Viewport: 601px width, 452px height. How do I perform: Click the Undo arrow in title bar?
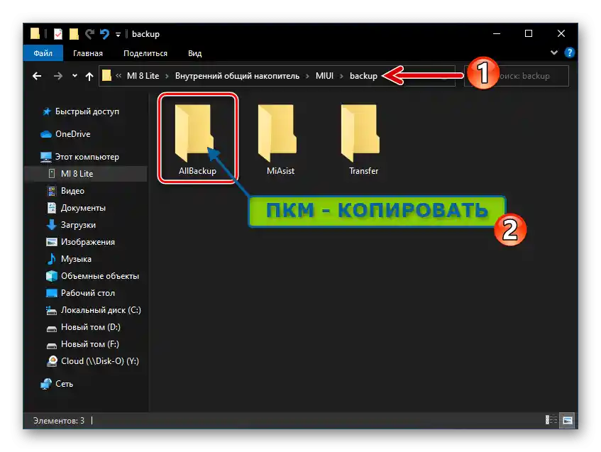click(104, 34)
